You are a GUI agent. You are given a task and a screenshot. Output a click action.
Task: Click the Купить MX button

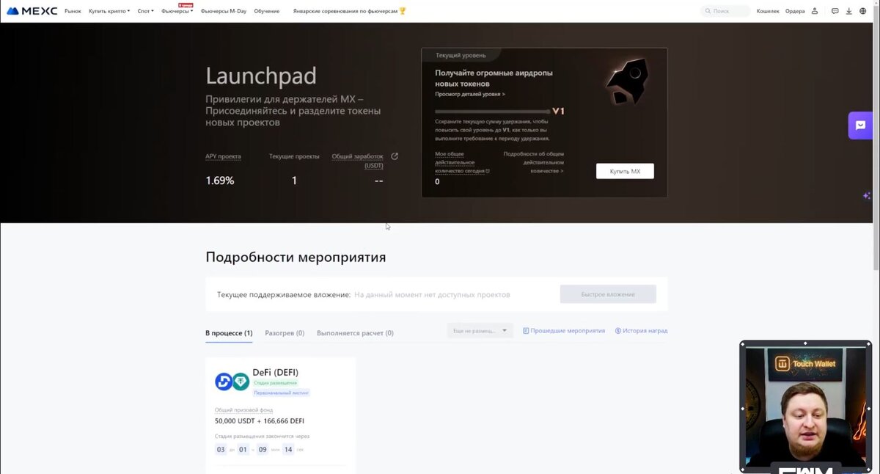pos(625,171)
